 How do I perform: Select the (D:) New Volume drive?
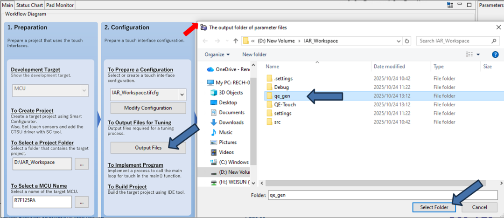(230, 172)
